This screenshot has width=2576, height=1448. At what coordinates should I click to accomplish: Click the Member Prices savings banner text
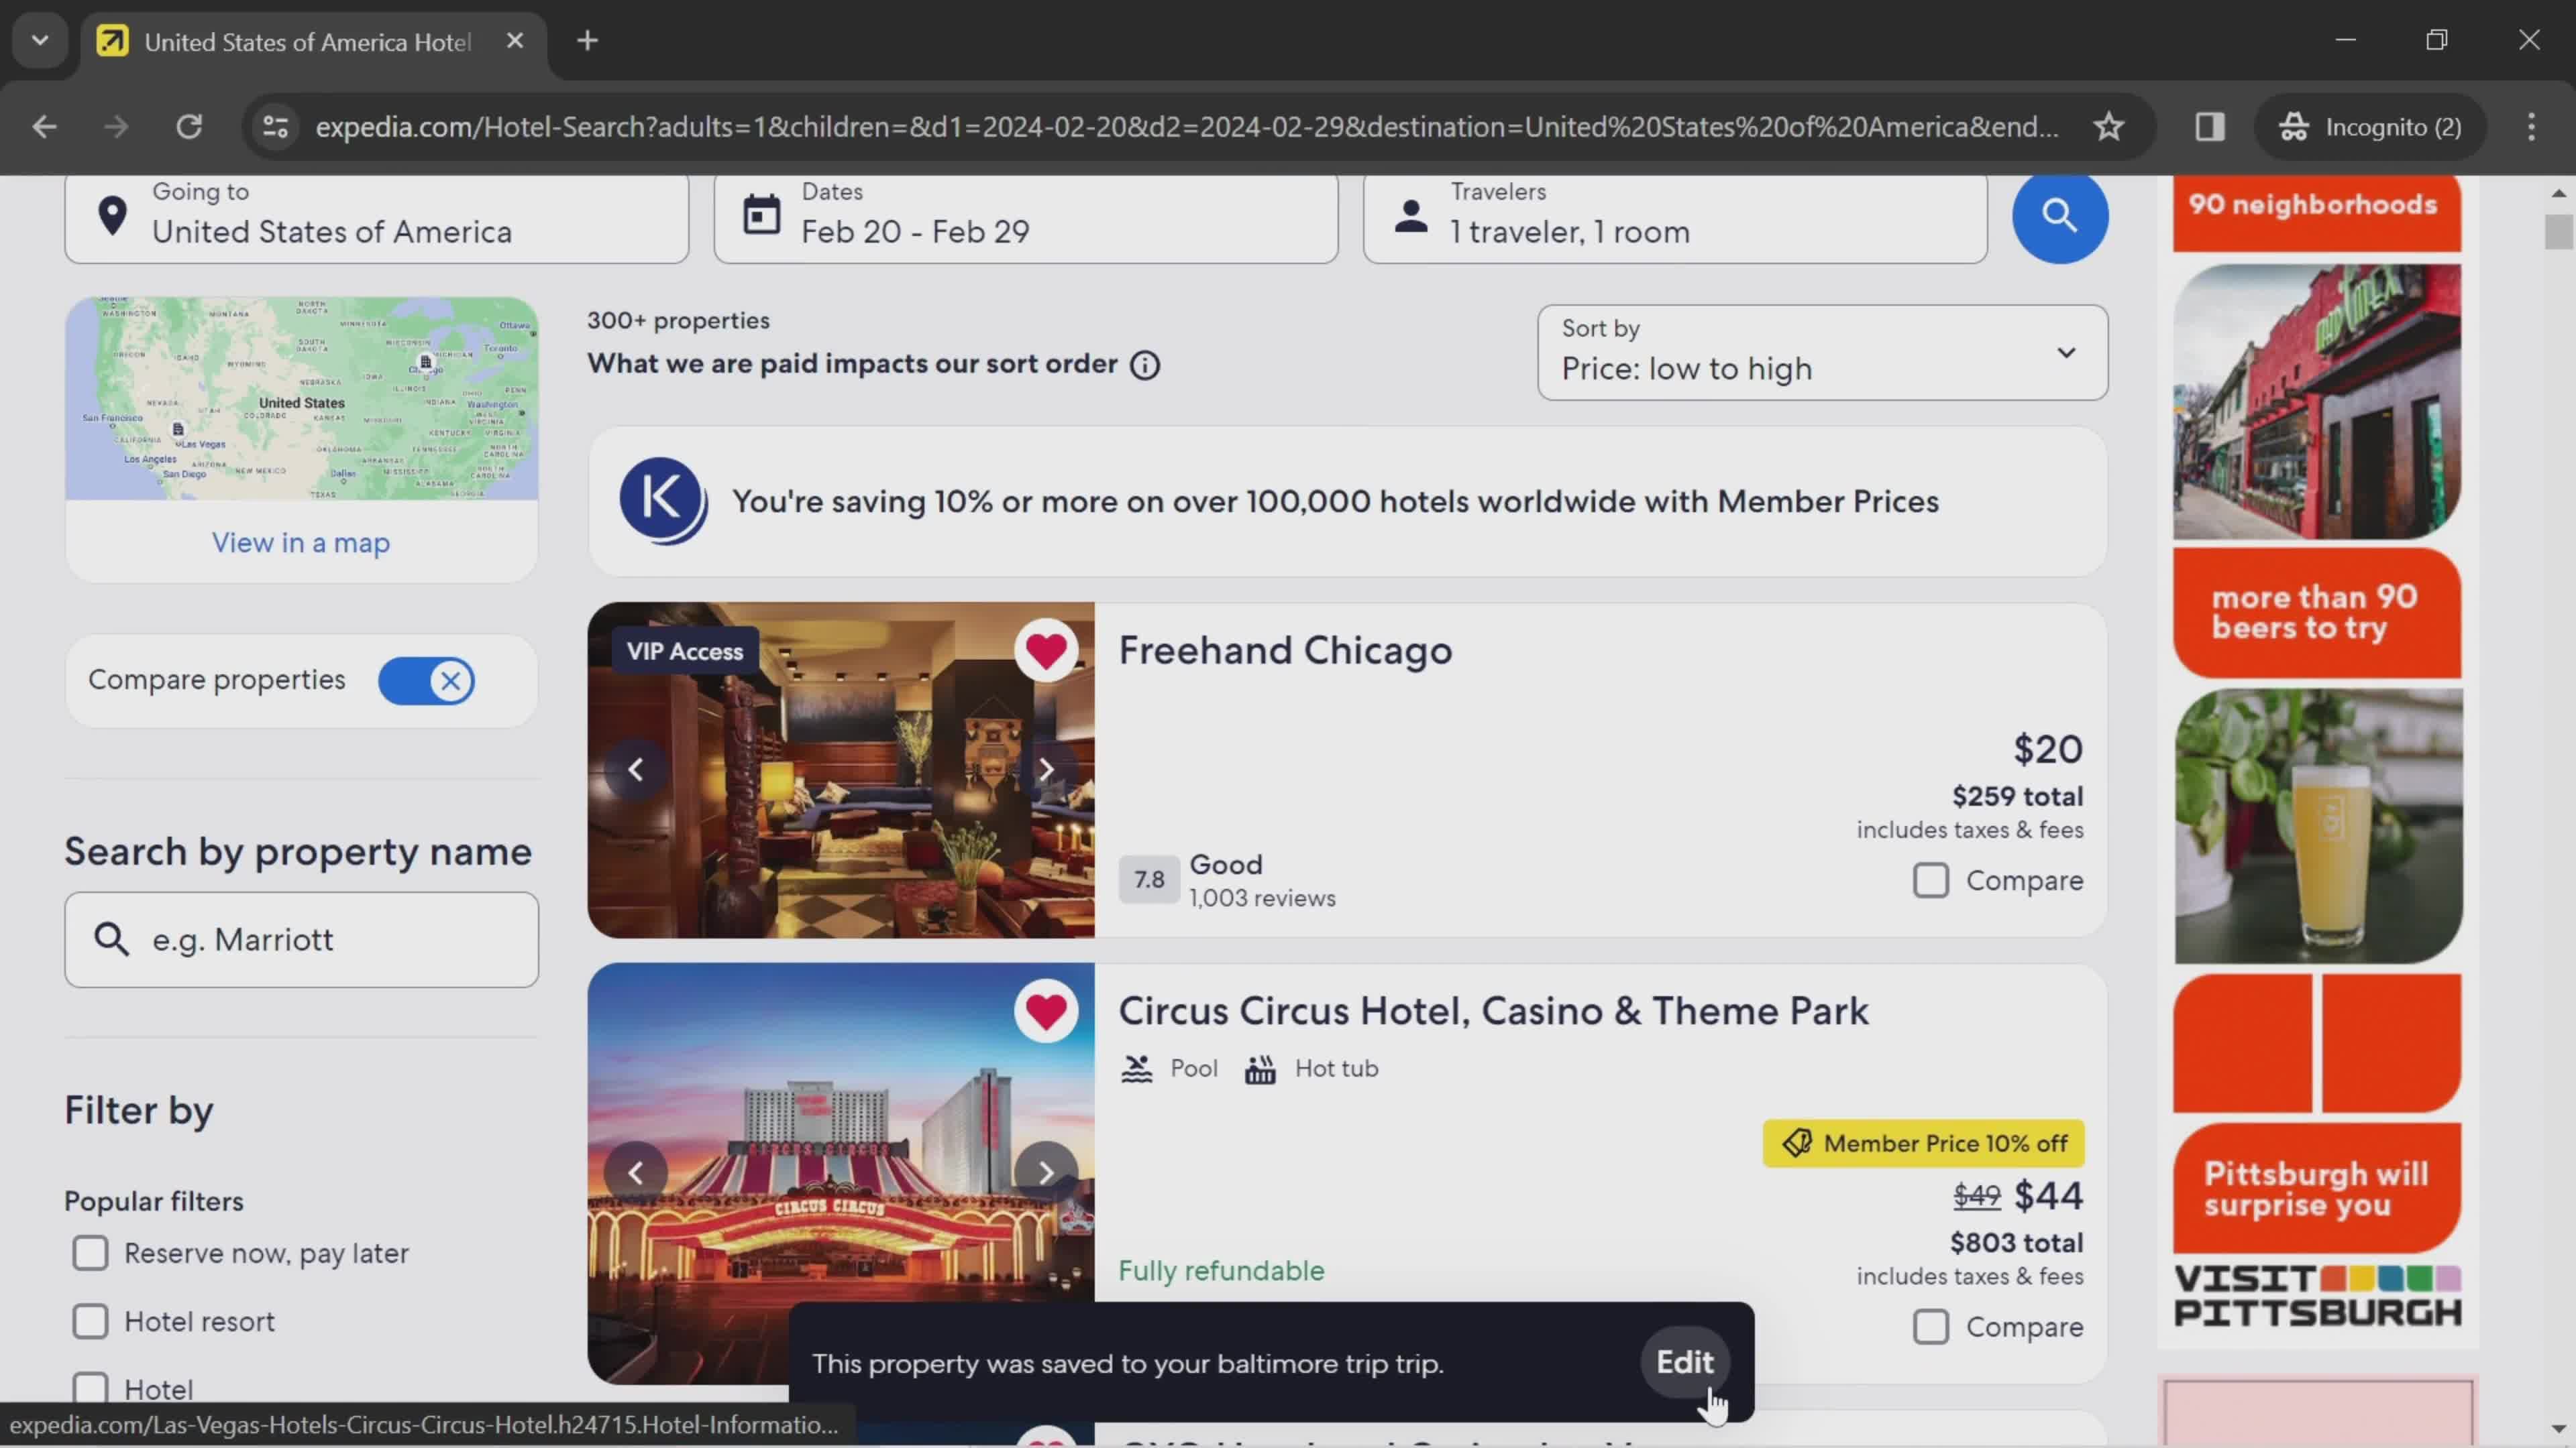[x=1335, y=501]
